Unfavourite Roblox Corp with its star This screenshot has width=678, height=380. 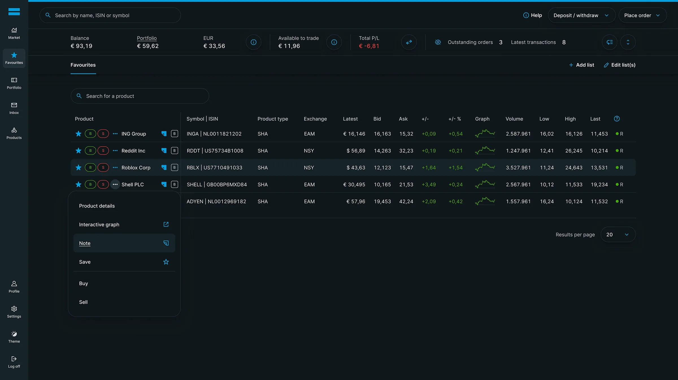point(78,167)
